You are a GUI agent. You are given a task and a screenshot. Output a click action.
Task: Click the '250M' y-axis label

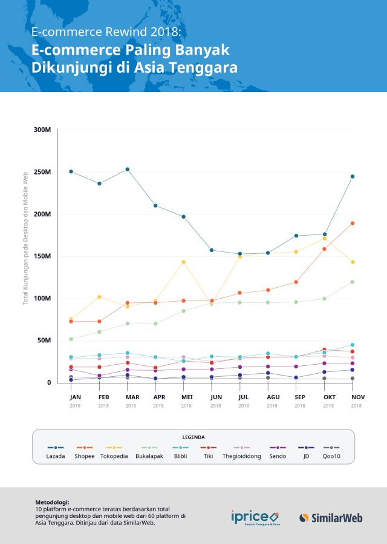(42, 172)
